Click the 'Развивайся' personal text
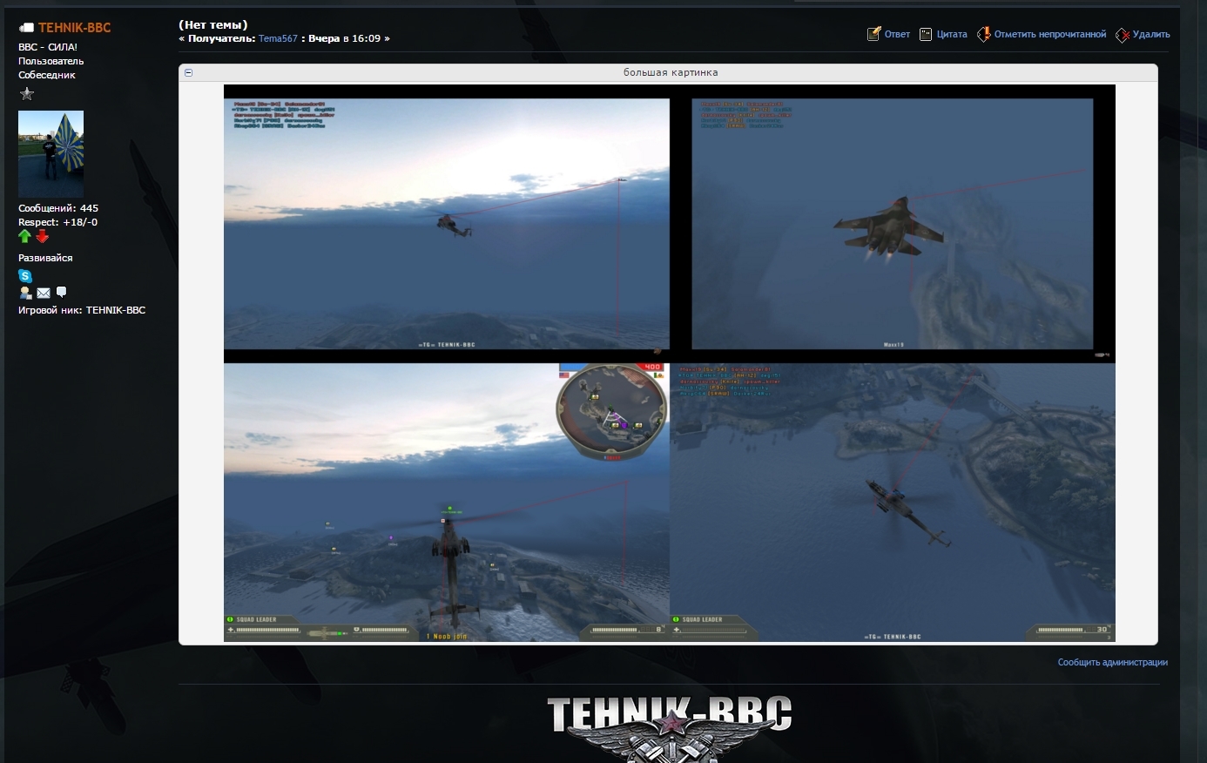The height and width of the screenshot is (763, 1207). (x=45, y=258)
